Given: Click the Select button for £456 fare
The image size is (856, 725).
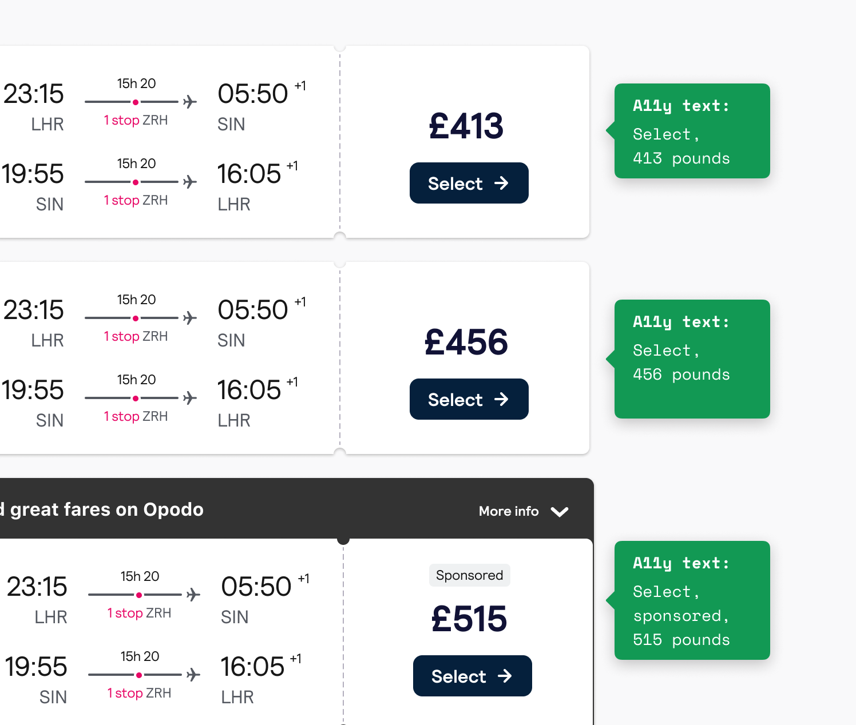Looking at the screenshot, I should 469,399.
